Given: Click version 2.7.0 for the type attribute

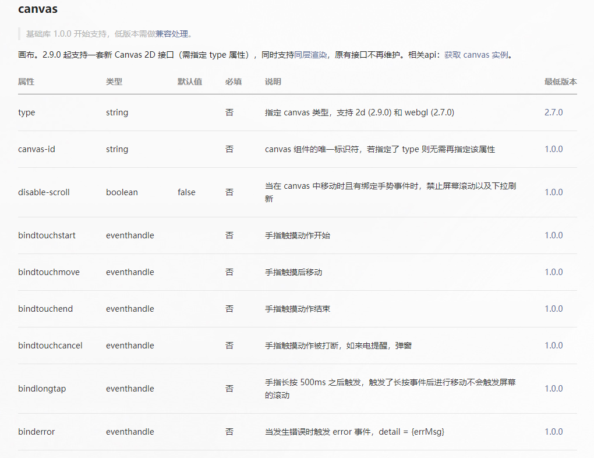Looking at the screenshot, I should click(x=554, y=112).
